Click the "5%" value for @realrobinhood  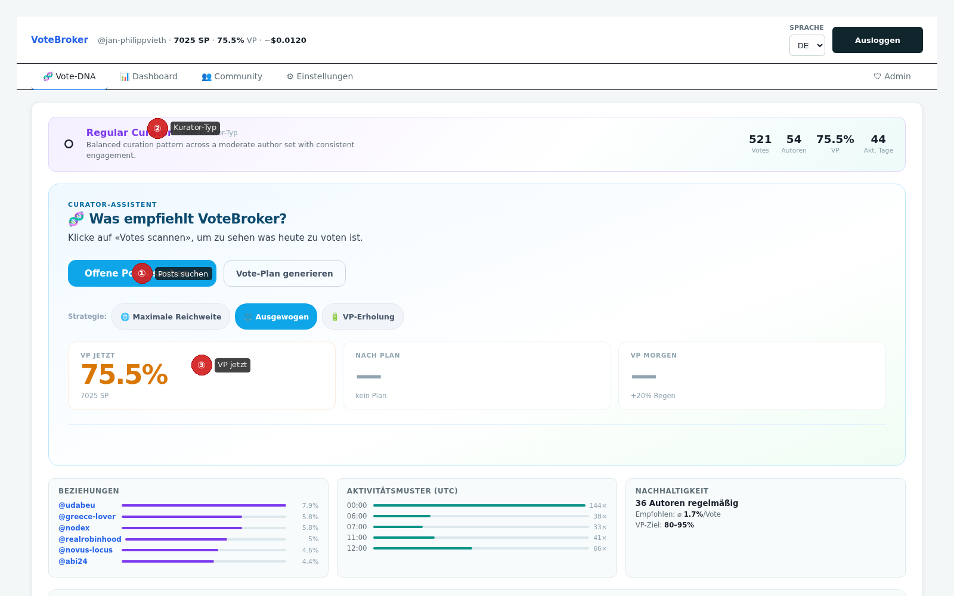(313, 539)
